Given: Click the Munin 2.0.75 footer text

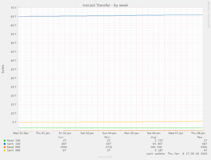Looking at the screenshot, I should 105,157.
